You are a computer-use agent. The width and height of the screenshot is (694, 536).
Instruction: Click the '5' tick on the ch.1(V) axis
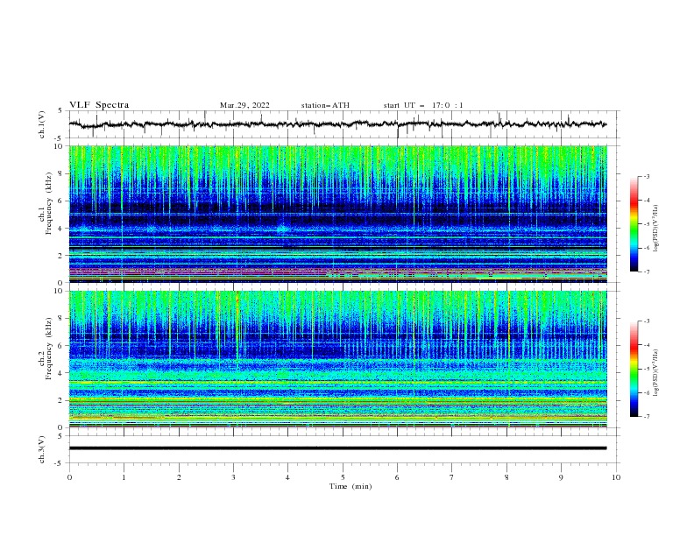point(60,110)
